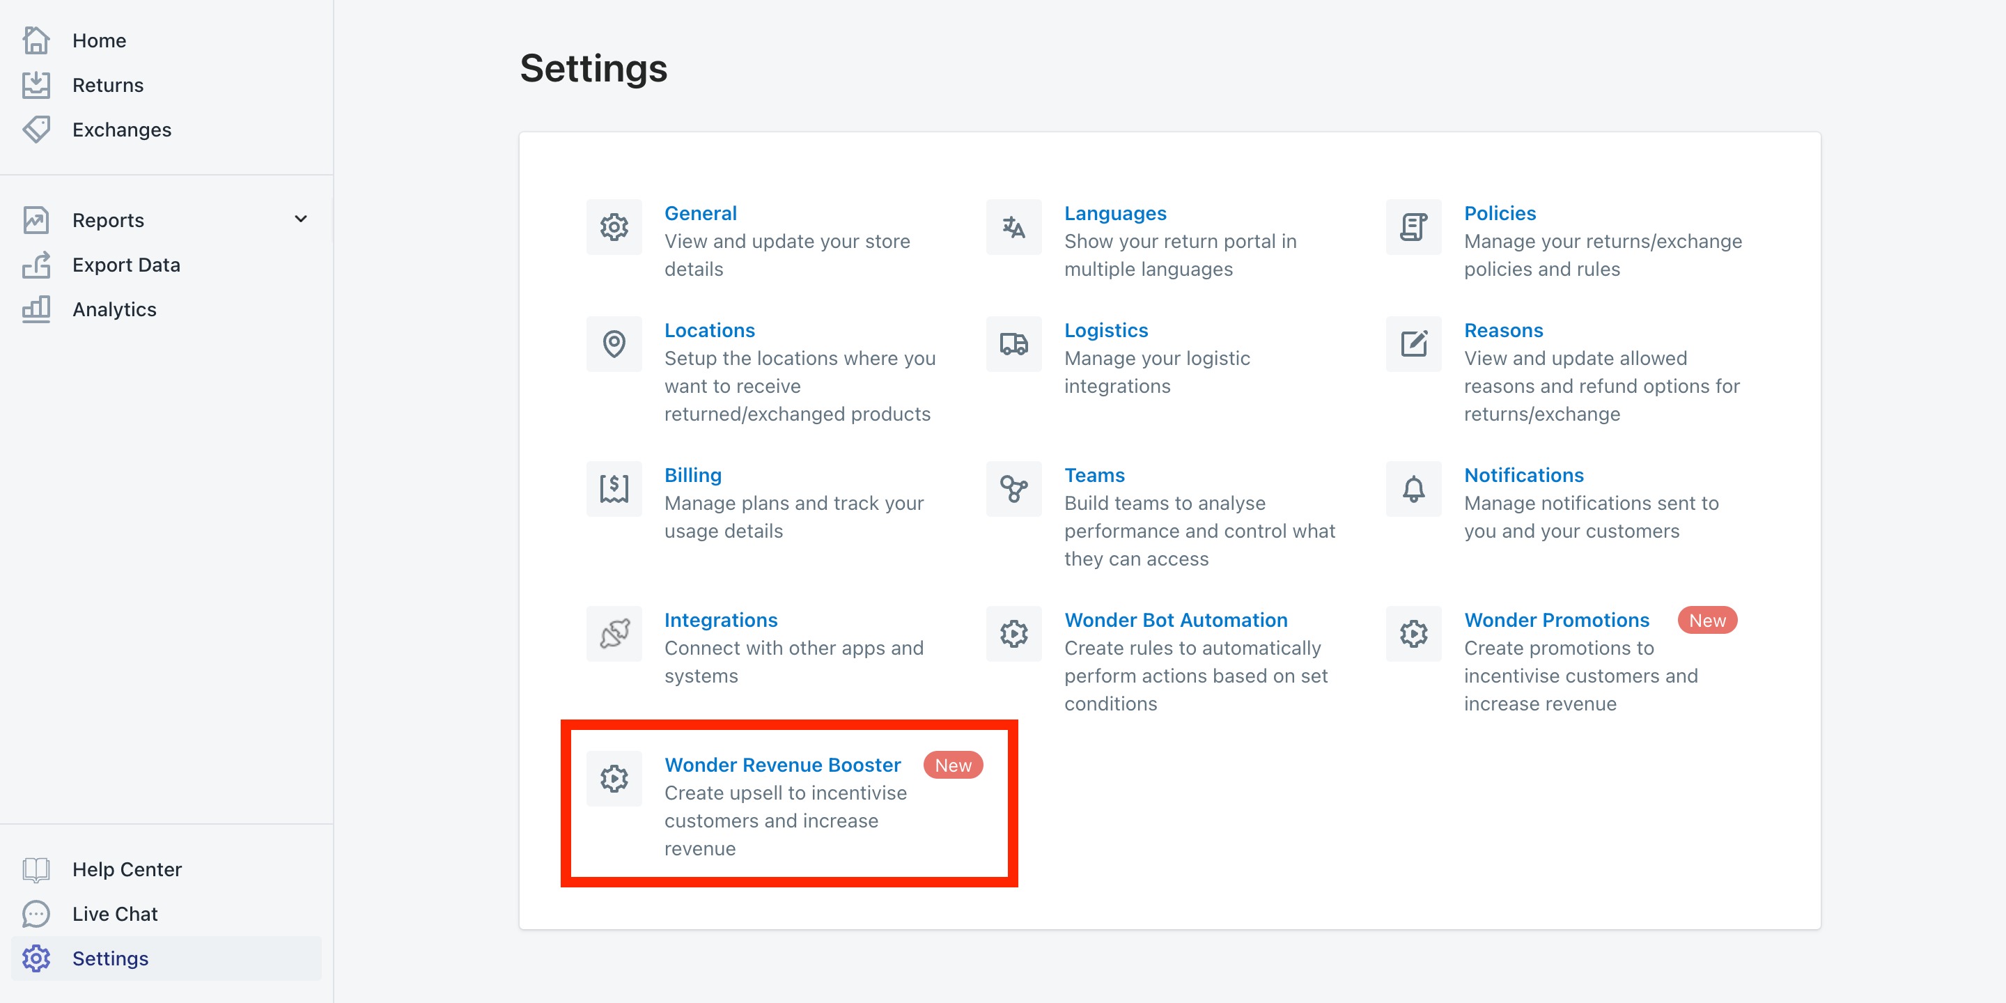This screenshot has height=1003, width=2006.
Task: Click the Billing receipt icon
Action: [x=614, y=489]
